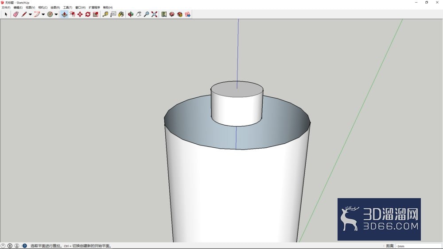The width and height of the screenshot is (443, 249).
Task: Expand the Line tool dropdown arrow
Action: 30,15
